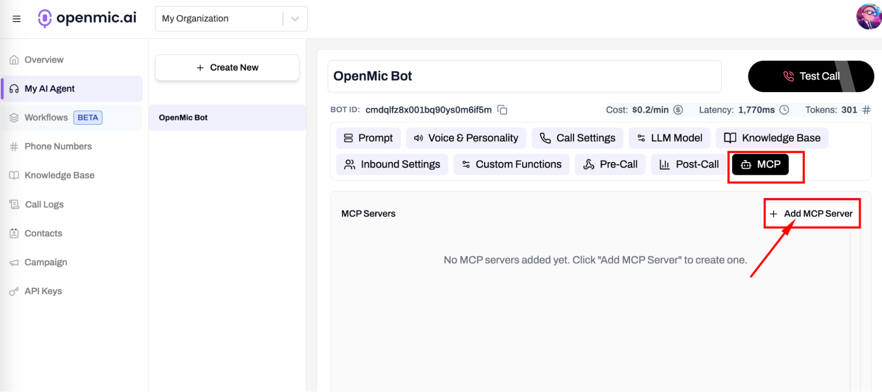Click the cost dollar-sign icon
The width and height of the screenshot is (882, 392).
pyautogui.click(x=678, y=110)
